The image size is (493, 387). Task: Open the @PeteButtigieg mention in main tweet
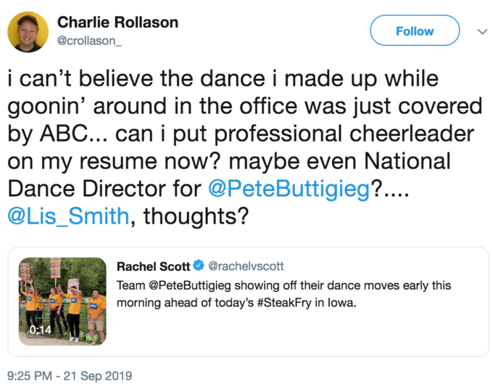tap(289, 189)
